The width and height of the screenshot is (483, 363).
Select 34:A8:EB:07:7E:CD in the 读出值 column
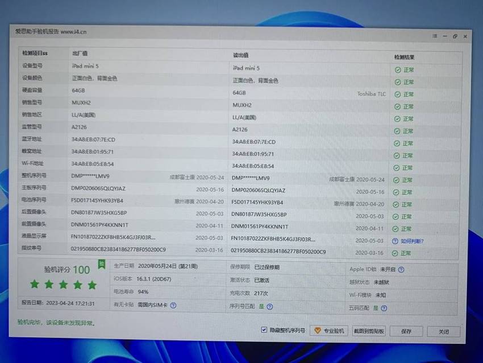[254, 142]
